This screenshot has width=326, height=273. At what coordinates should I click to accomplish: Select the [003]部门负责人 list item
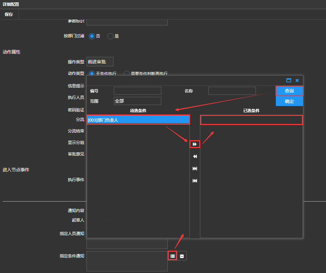coord(138,120)
